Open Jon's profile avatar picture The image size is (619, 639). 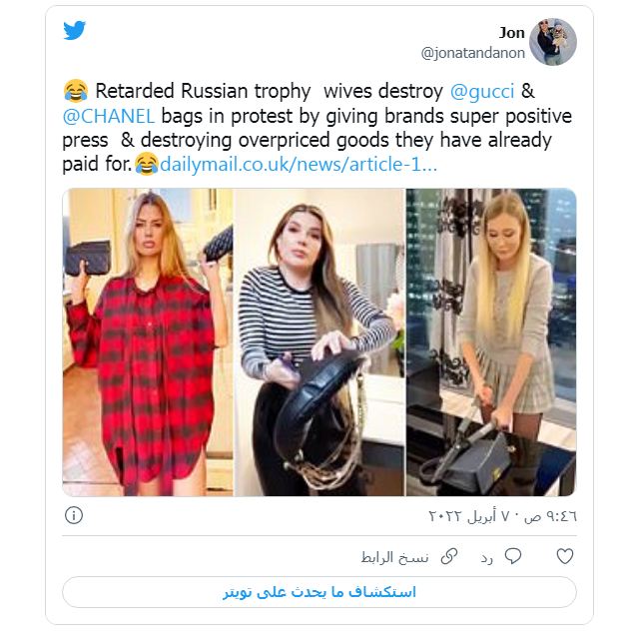point(552,42)
